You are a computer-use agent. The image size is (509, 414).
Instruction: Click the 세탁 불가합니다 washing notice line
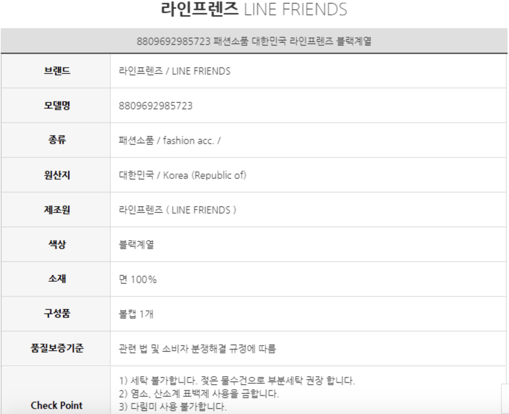click(x=237, y=381)
